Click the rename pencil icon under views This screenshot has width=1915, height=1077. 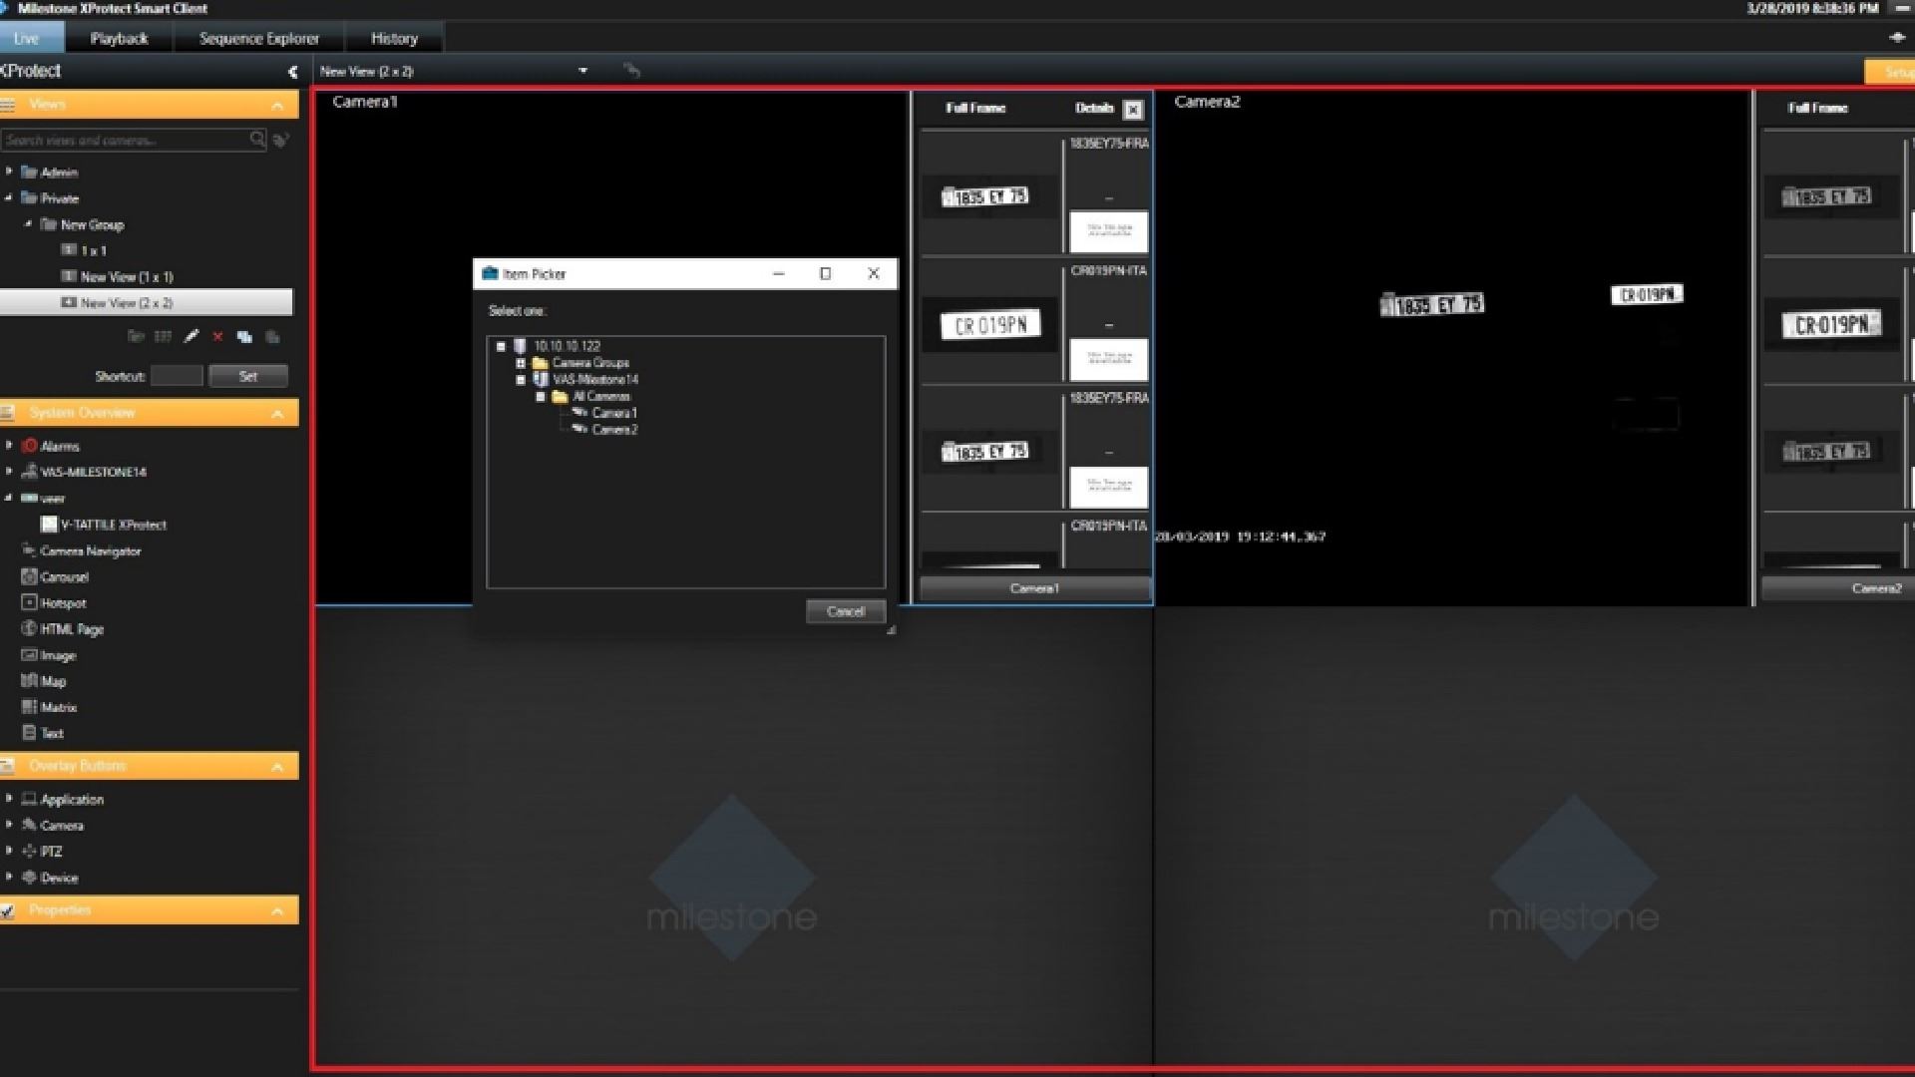point(191,337)
